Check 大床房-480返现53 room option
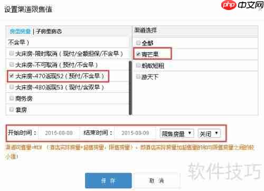 pos(12,87)
